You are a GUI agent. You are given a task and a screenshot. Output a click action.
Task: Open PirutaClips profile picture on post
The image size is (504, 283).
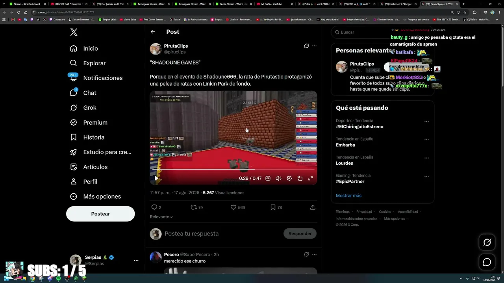pos(156,49)
